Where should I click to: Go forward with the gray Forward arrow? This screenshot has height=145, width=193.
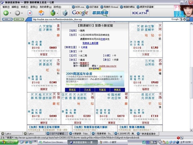coord(17,13)
